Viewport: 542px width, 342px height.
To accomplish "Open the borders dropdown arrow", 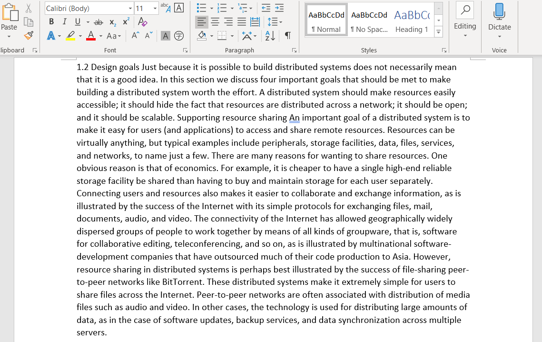I will tap(232, 36).
